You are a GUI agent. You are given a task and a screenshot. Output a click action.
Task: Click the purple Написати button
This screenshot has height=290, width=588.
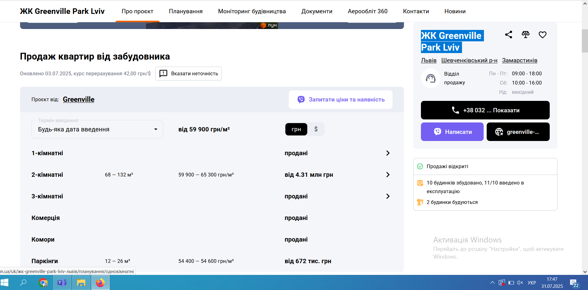click(x=452, y=132)
